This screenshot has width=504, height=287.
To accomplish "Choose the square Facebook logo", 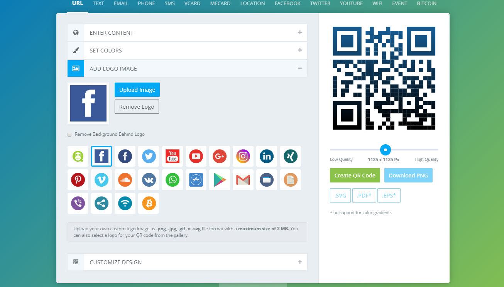I will pos(101,156).
